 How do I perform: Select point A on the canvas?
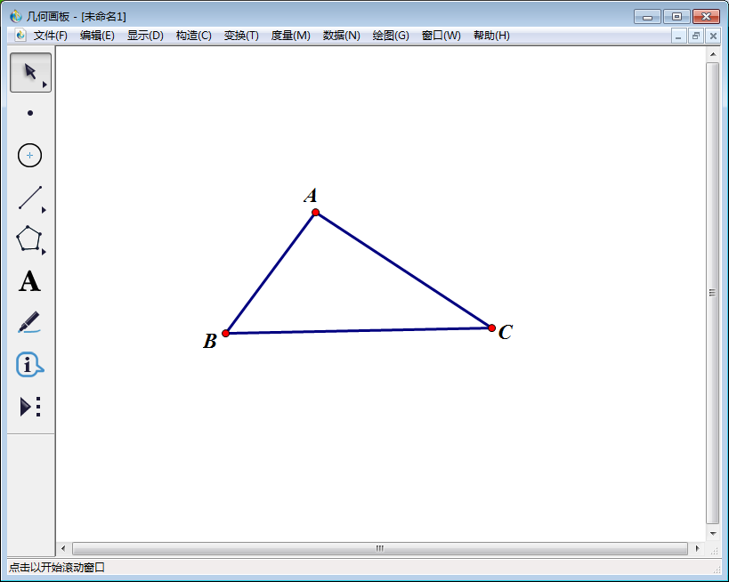[x=314, y=212]
